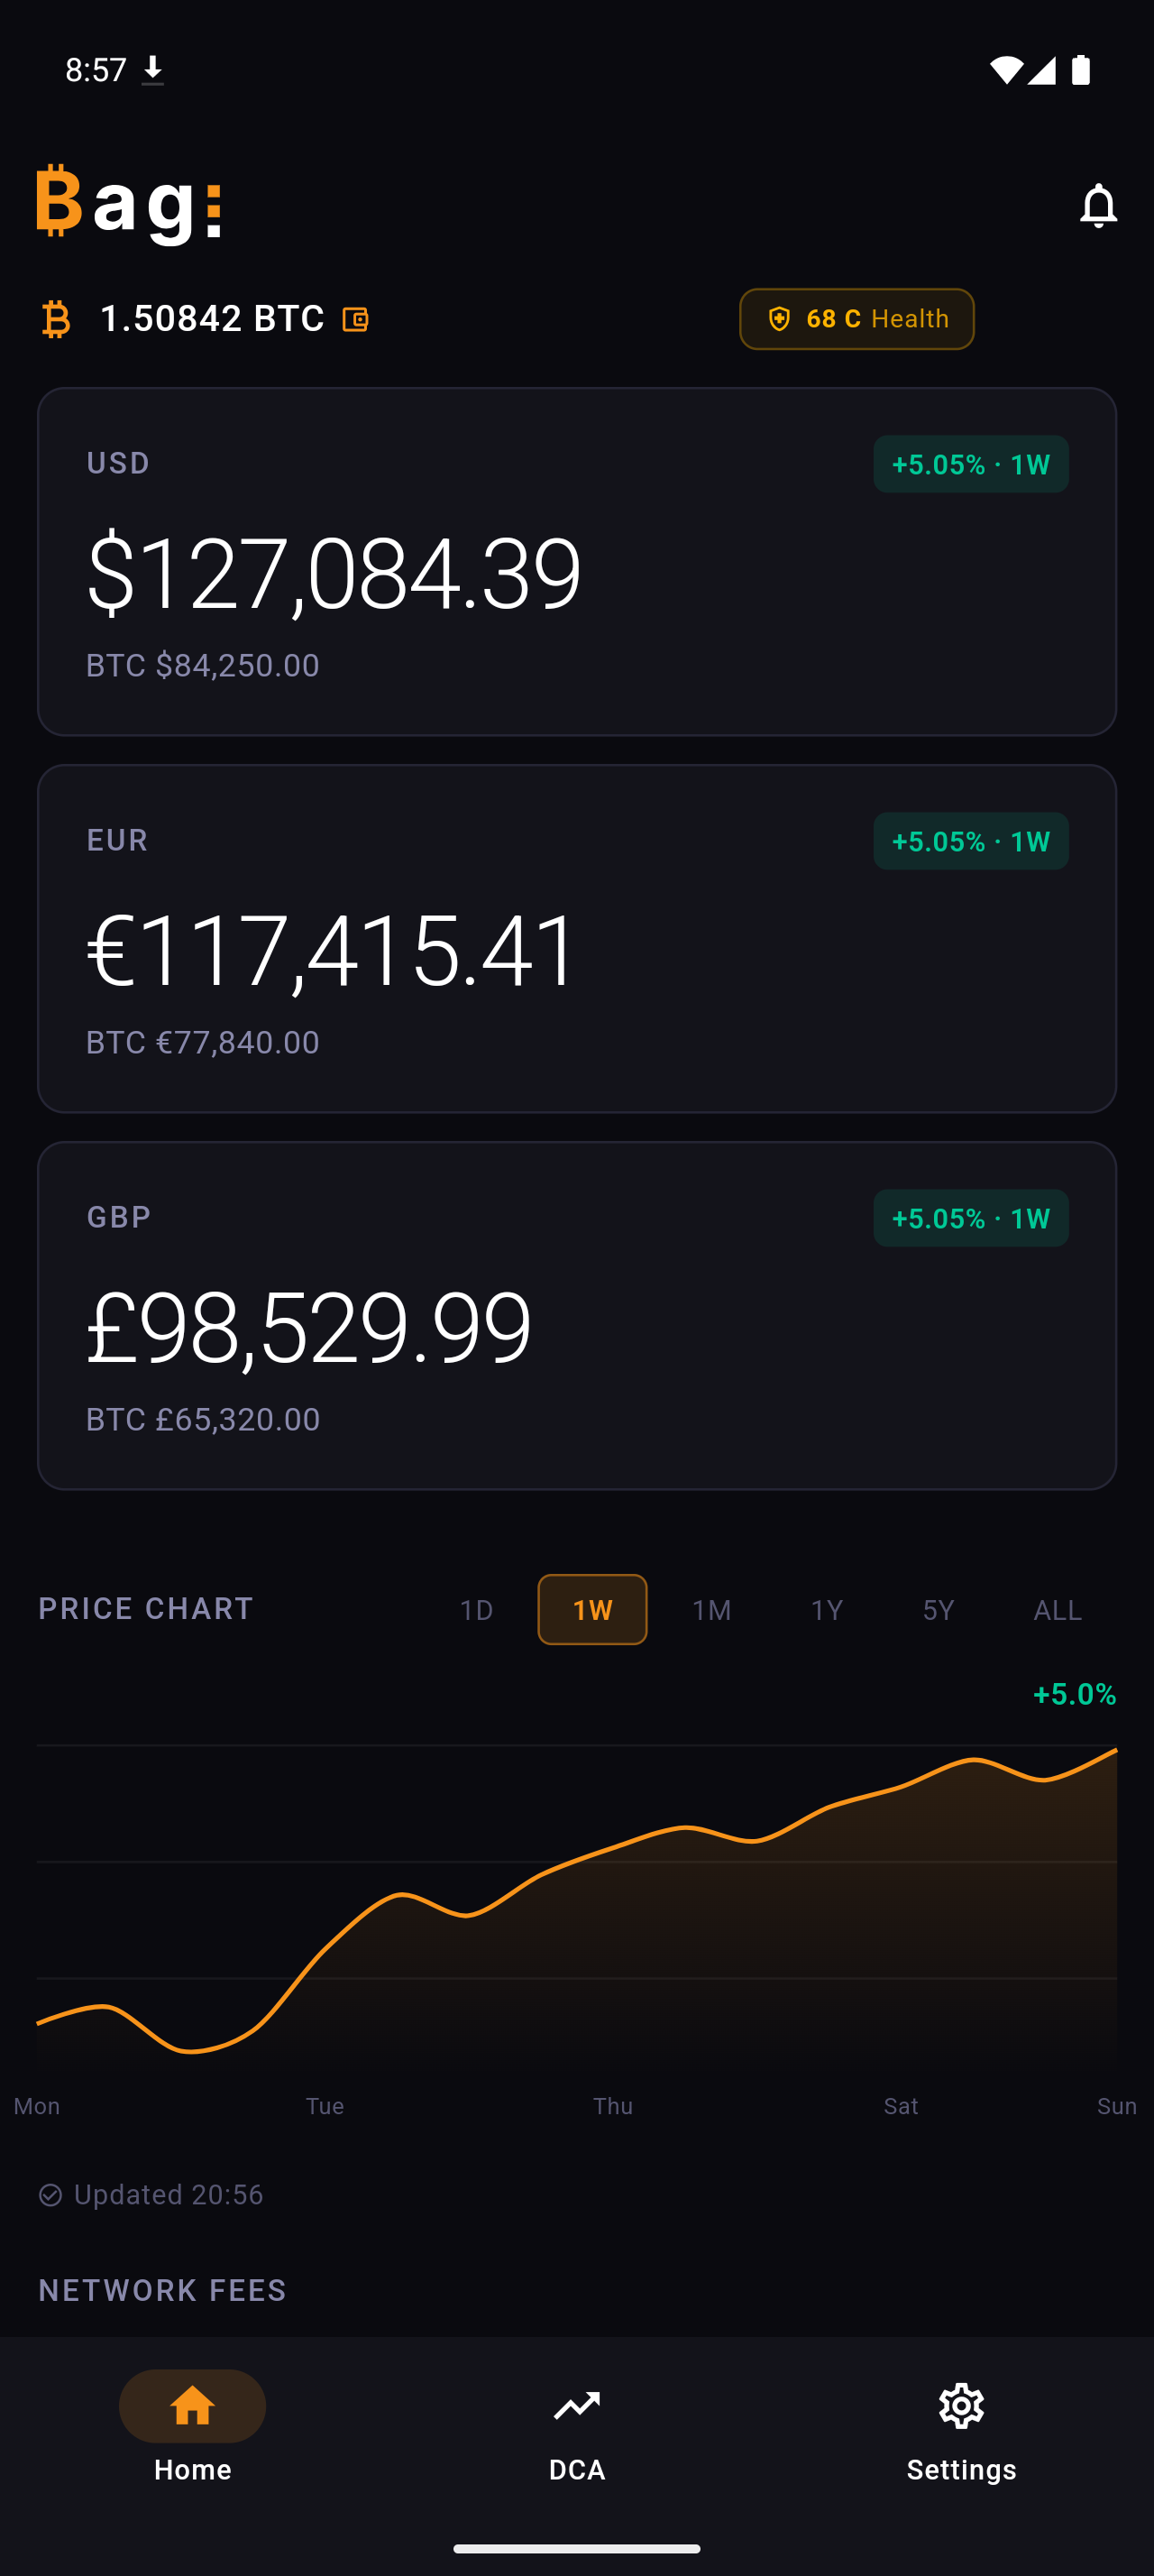
Task: Switch chart to 1M range
Action: click(711, 1610)
